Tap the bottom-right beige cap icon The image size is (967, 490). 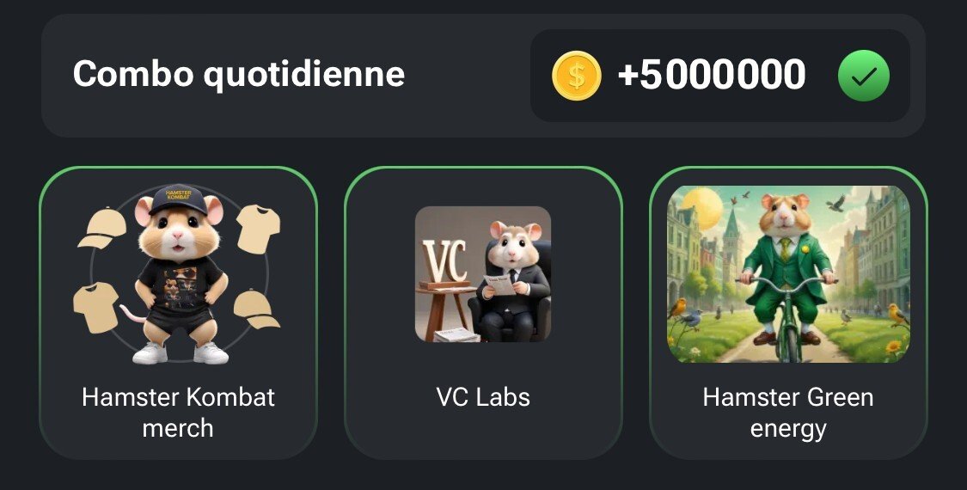[x=256, y=309]
